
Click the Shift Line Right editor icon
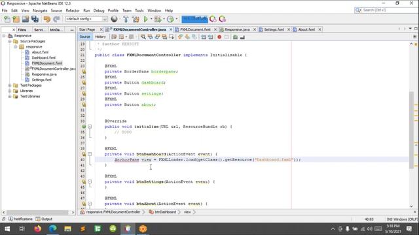click(x=211, y=37)
